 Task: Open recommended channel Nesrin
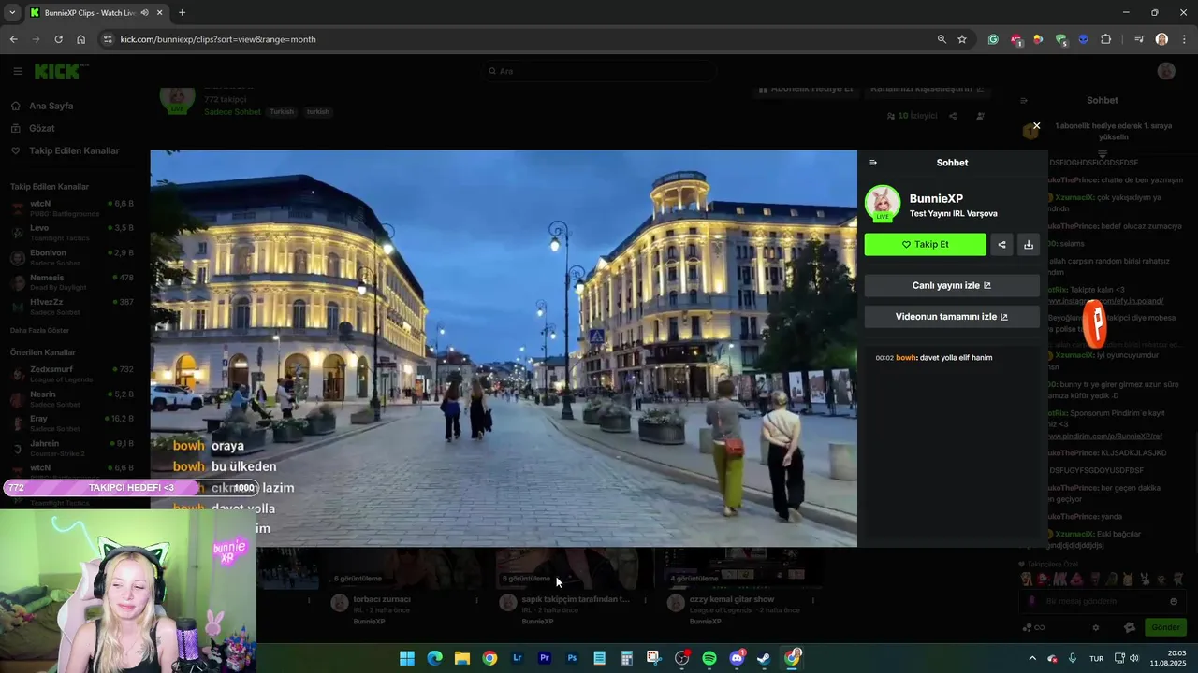pos(73,399)
